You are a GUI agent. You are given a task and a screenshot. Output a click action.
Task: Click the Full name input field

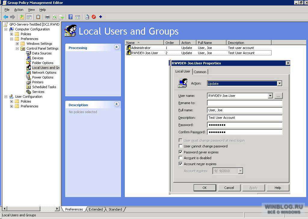pos(245,110)
